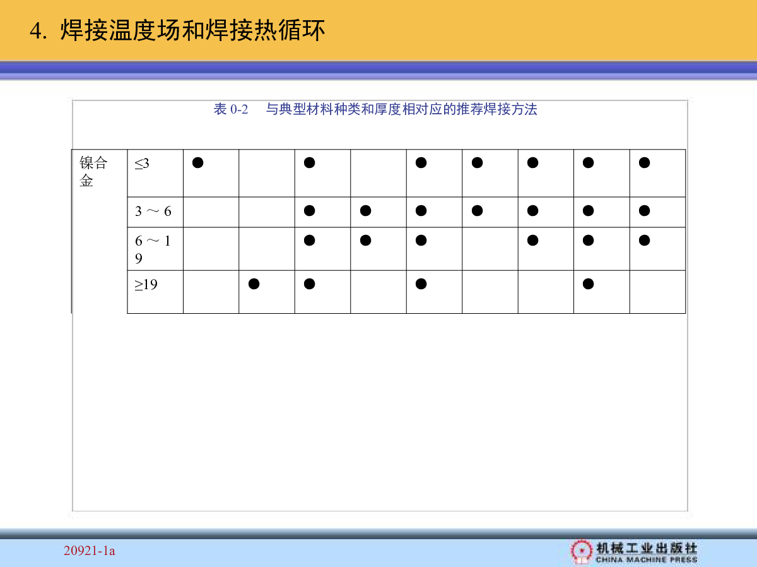The image size is (757, 567).
Task: Click the China Machine Press gear logo
Action: pos(580,551)
